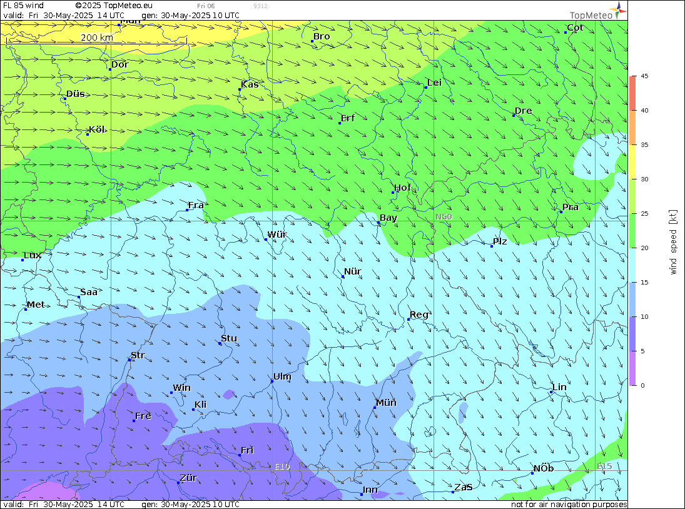This screenshot has width=685, height=509.
Task: Click the not for air navigation notice
Action: 569,504
